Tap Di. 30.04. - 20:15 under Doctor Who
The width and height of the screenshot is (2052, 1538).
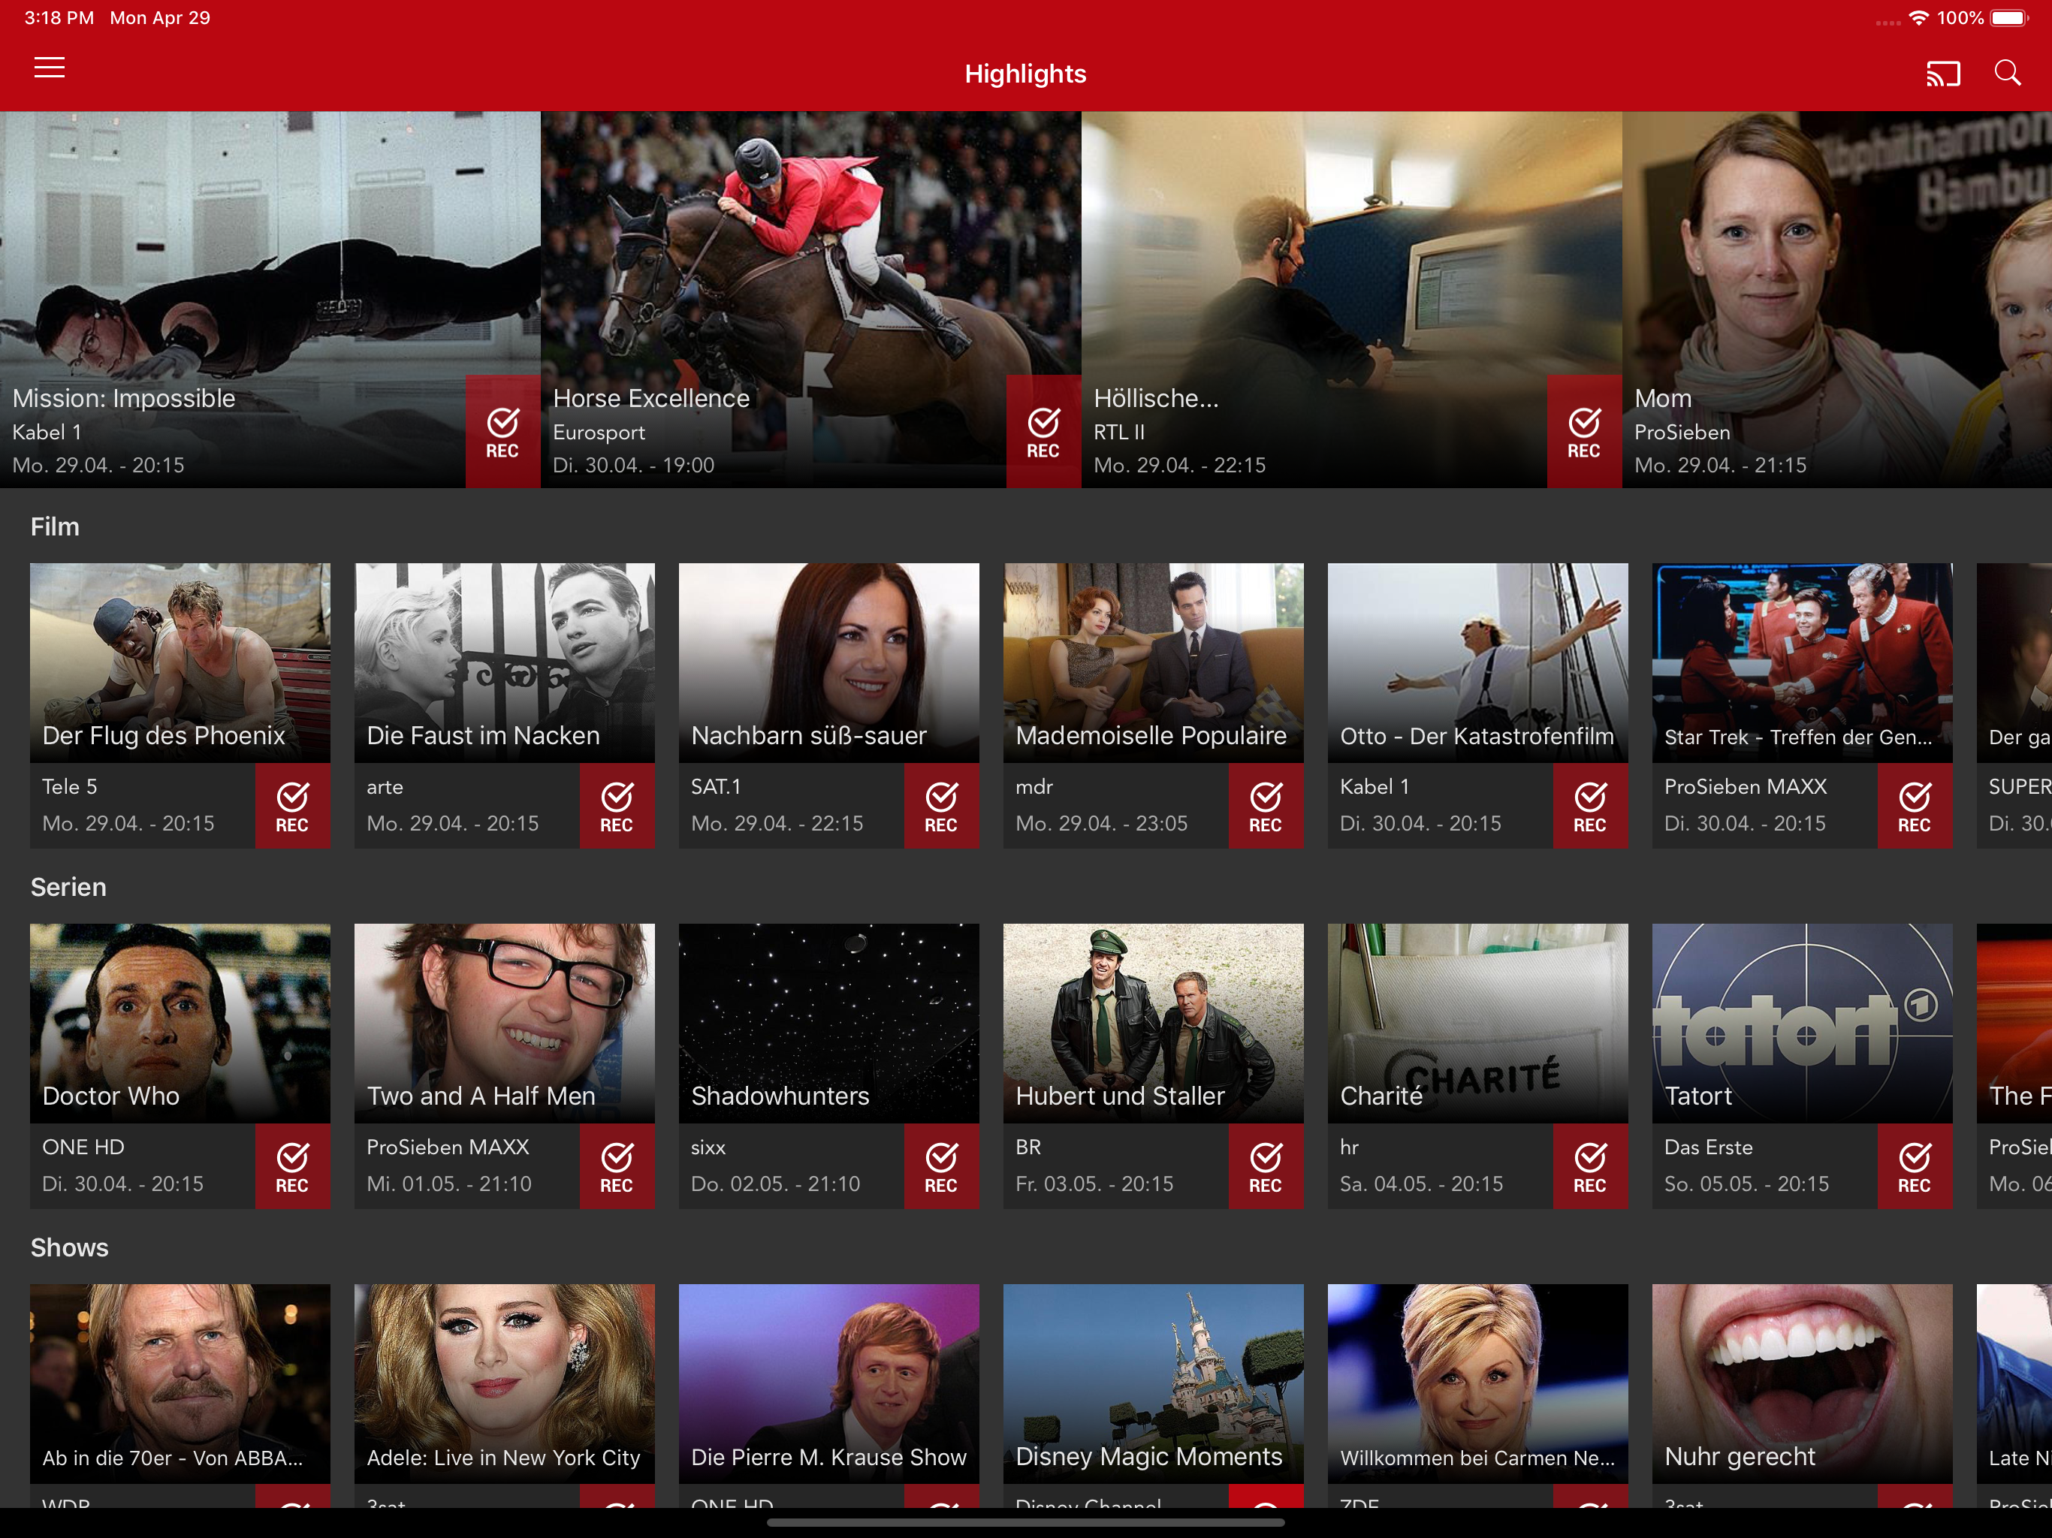(x=122, y=1184)
